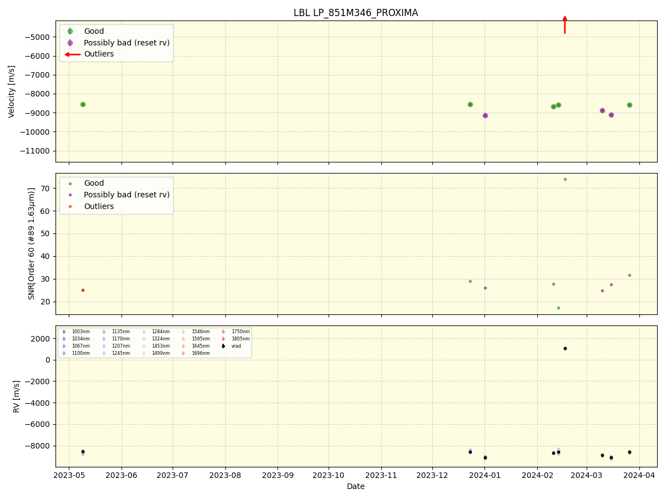This screenshot has height=499, width=666.
Task: Select the vrad point at 2023-05 in RV panel
Action: click(83, 451)
